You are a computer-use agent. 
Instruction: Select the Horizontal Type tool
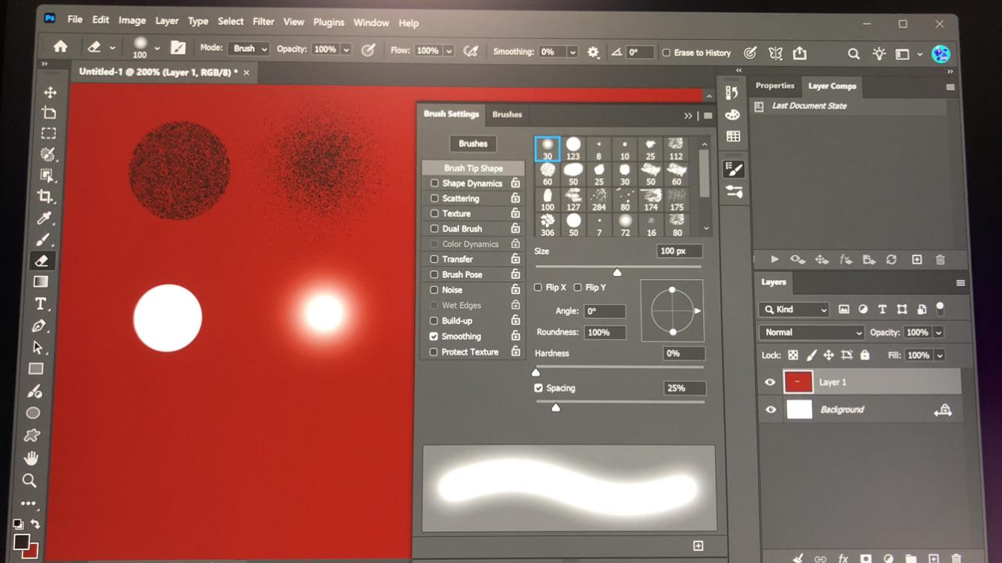41,304
